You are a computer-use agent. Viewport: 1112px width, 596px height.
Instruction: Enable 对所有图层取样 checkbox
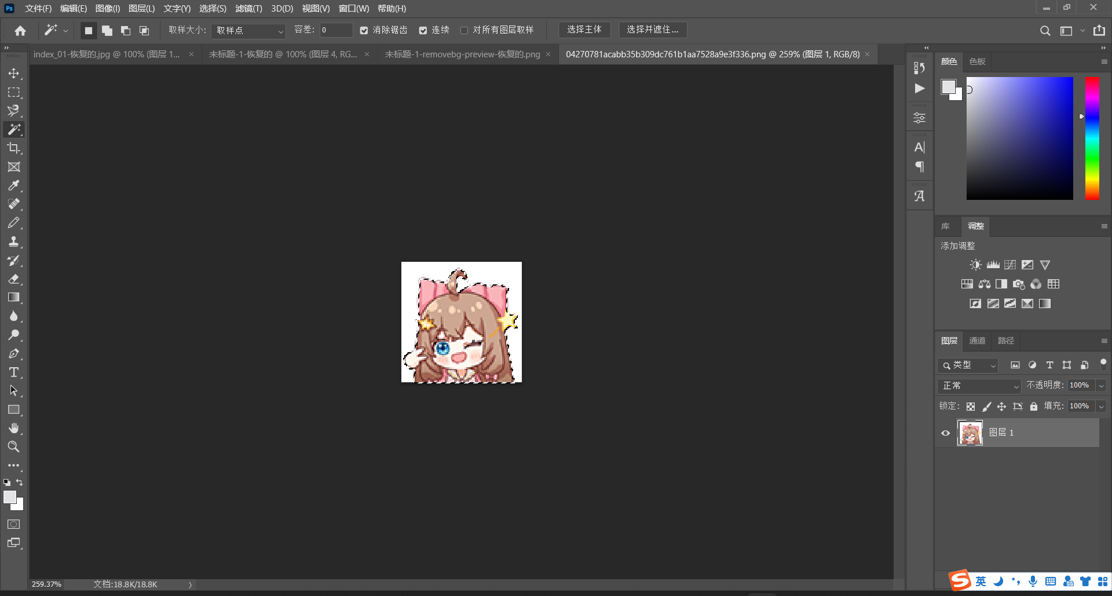(x=464, y=31)
